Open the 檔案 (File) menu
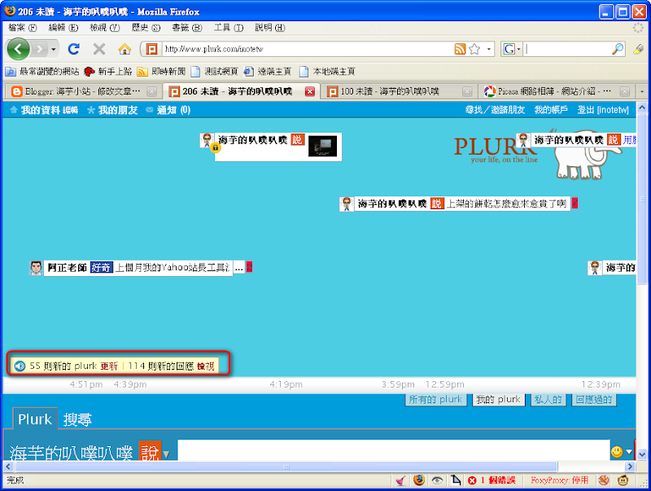Viewport: 651px width, 491px height. pyautogui.click(x=23, y=28)
